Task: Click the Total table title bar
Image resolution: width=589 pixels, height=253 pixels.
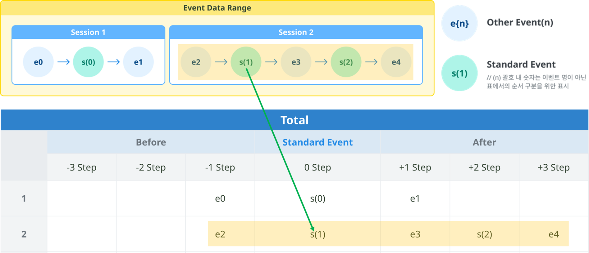Action: pos(294,120)
